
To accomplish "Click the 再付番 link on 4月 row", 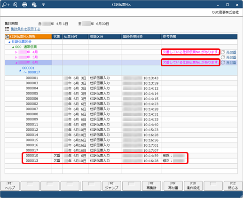I will 231,52.
